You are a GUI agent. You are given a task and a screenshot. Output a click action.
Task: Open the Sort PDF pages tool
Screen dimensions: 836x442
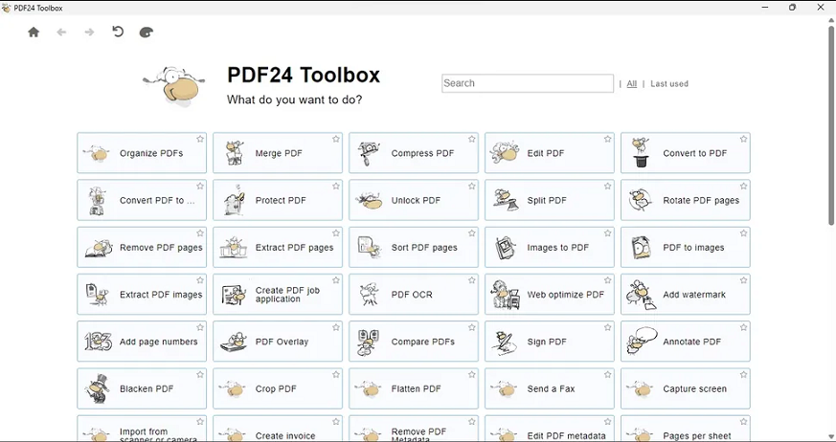[x=414, y=247]
